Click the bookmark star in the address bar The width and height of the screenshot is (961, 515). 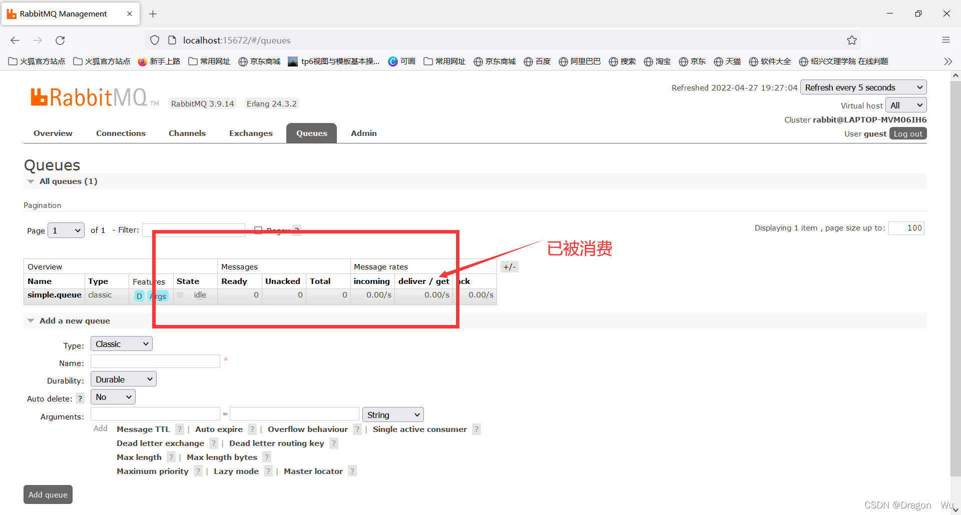[x=852, y=40]
